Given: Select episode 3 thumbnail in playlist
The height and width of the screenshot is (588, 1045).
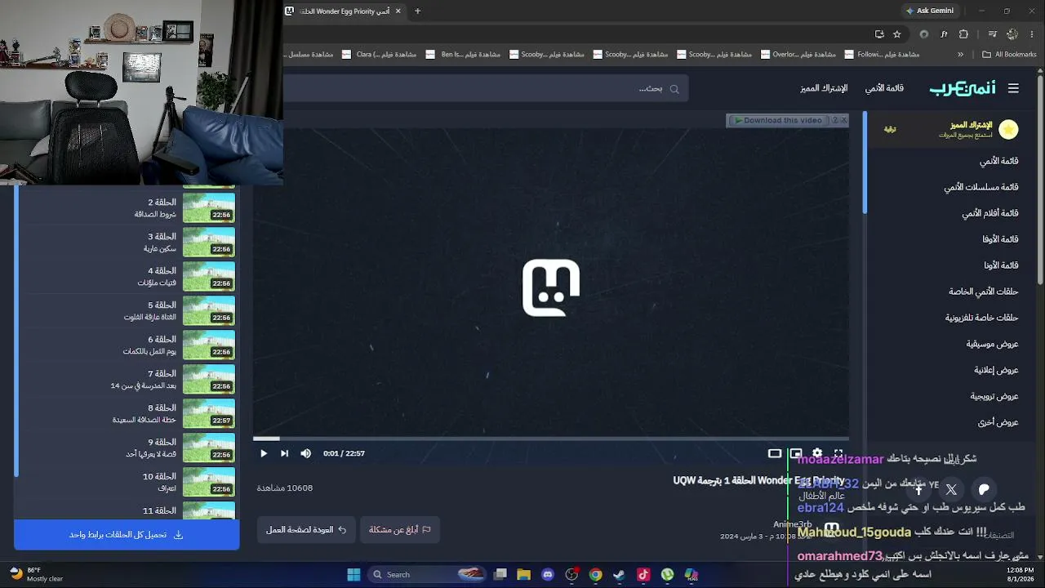Looking at the screenshot, I should point(209,242).
